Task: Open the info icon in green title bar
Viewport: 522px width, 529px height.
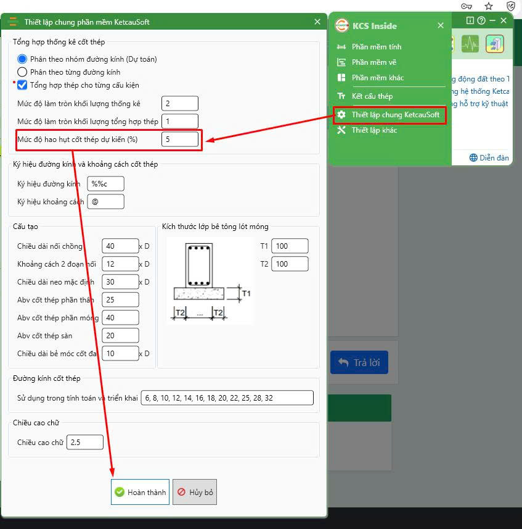Action: pyautogui.click(x=470, y=20)
